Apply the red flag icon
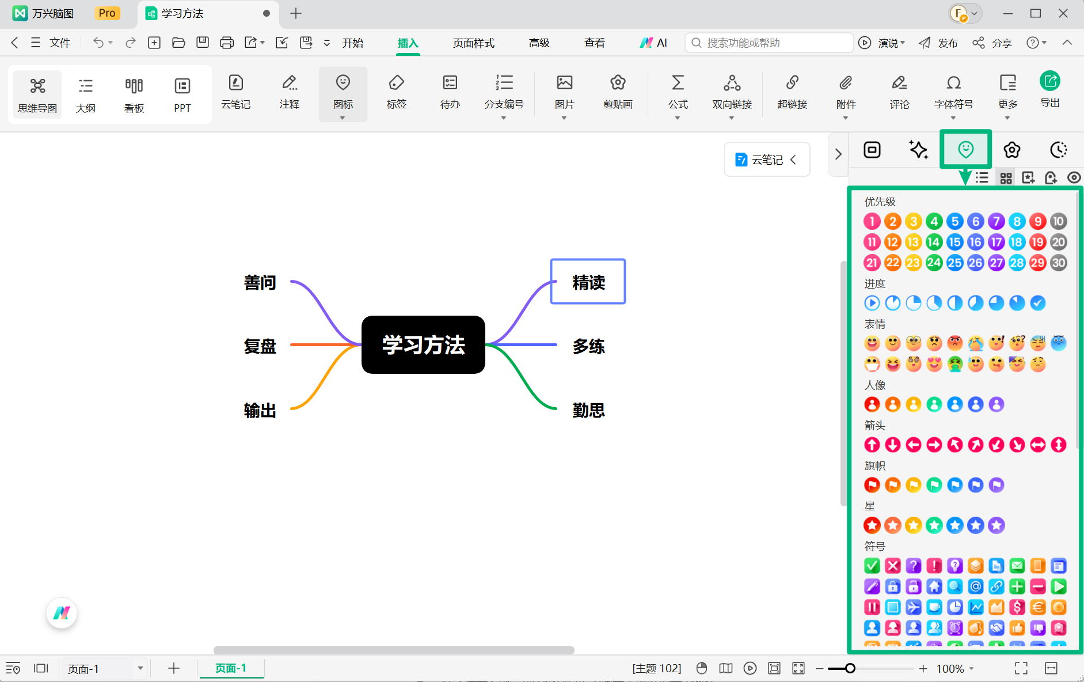1084x682 pixels. coord(872,485)
